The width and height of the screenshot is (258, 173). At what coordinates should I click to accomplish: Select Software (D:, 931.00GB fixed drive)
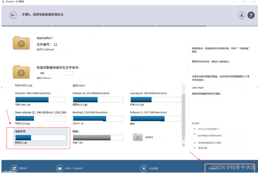(x=98, y=99)
